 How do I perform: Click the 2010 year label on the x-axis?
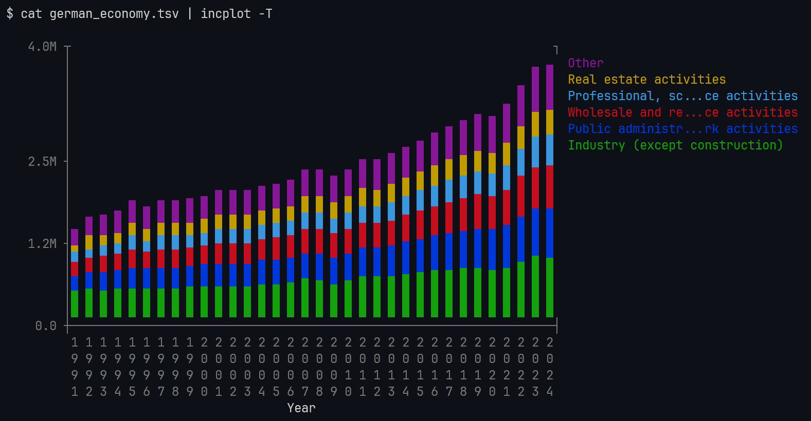tap(348, 367)
